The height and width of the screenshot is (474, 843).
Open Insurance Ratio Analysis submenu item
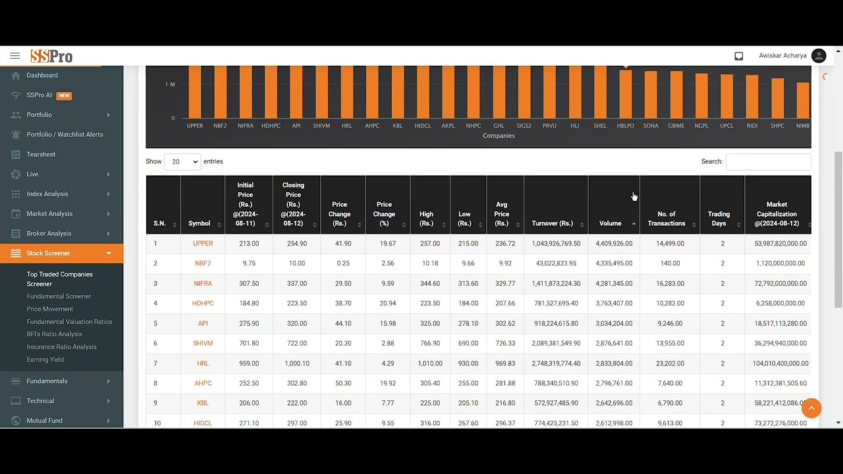point(61,347)
